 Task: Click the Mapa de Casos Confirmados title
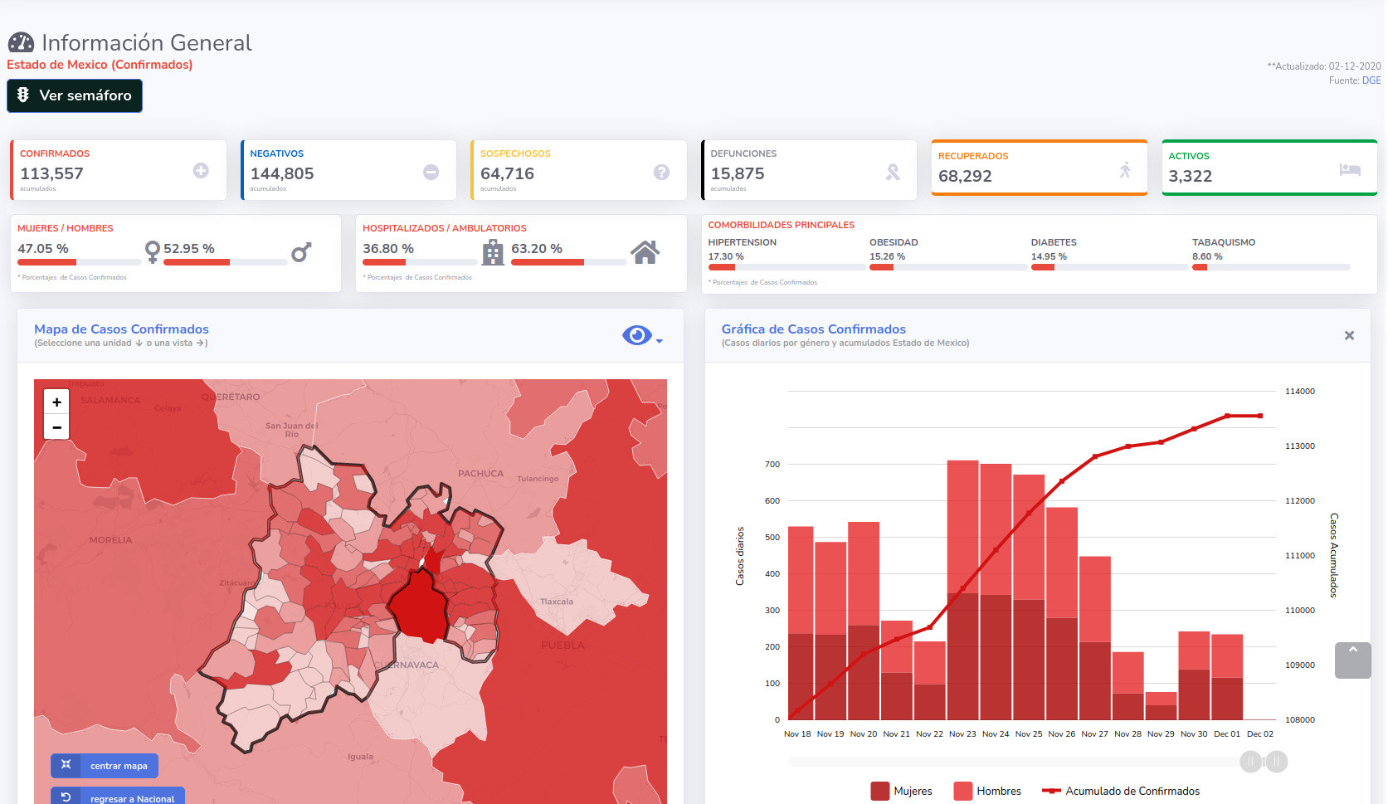point(121,329)
